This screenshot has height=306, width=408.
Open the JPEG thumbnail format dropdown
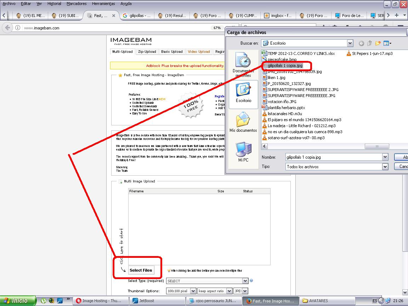click(x=245, y=291)
